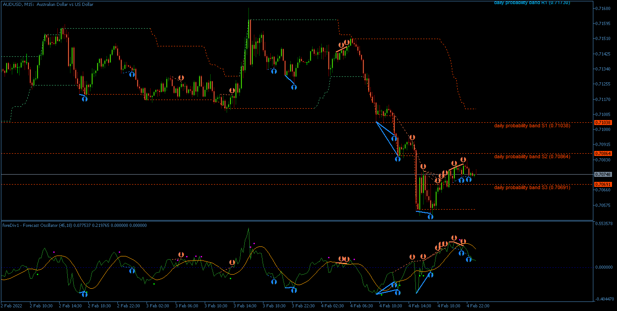This screenshot has width=617, height=311.
Task: Click left orange down arrow of pair at 0.71510 price peak
Action: pyautogui.click(x=341, y=45)
